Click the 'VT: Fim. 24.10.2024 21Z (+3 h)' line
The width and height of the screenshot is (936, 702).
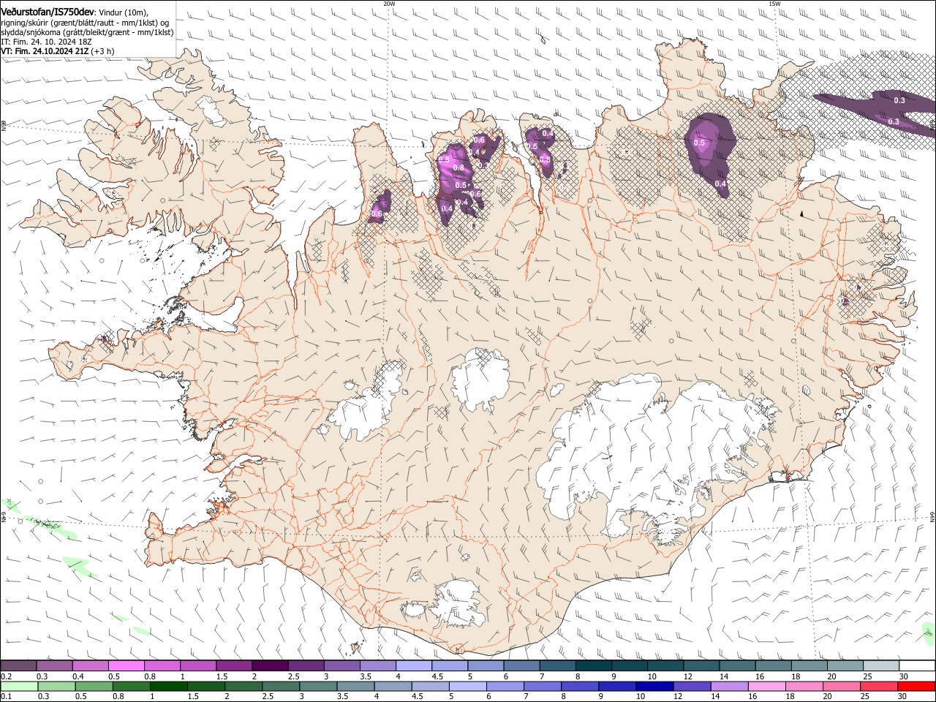point(58,51)
